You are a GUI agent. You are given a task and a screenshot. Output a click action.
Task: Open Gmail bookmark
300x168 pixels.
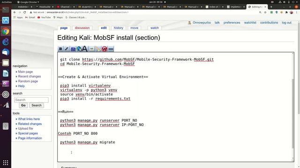click(x=30, y=17)
